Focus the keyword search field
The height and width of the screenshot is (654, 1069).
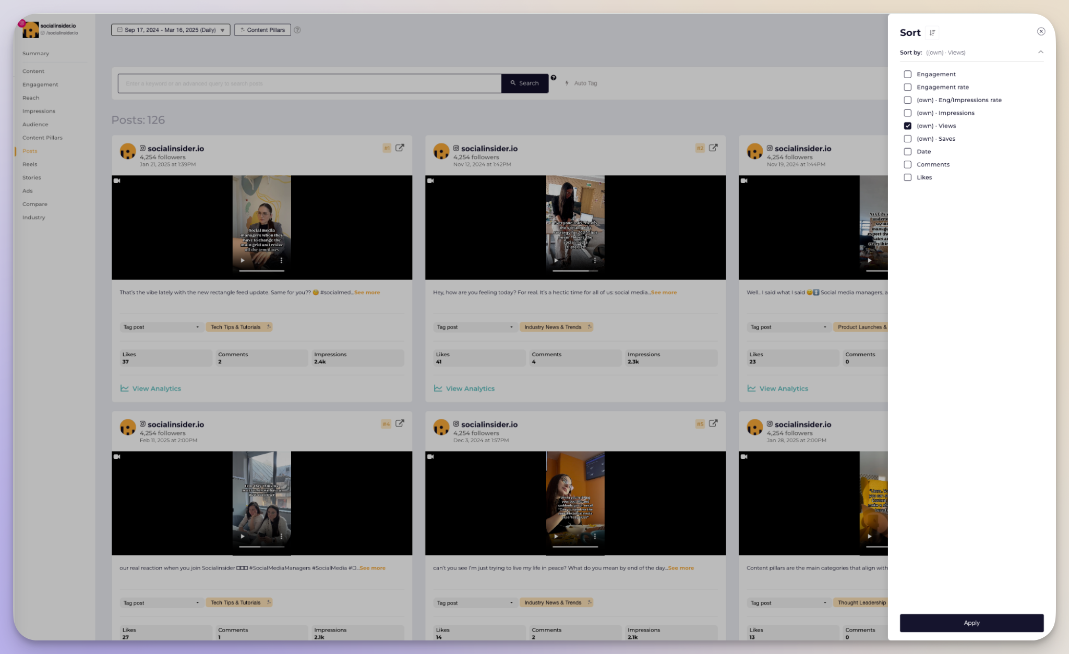coord(309,83)
